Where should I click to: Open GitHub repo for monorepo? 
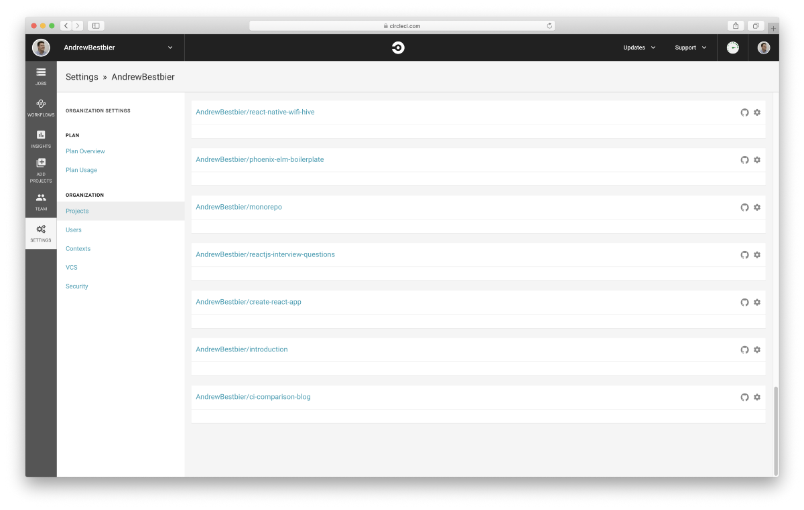[744, 207]
